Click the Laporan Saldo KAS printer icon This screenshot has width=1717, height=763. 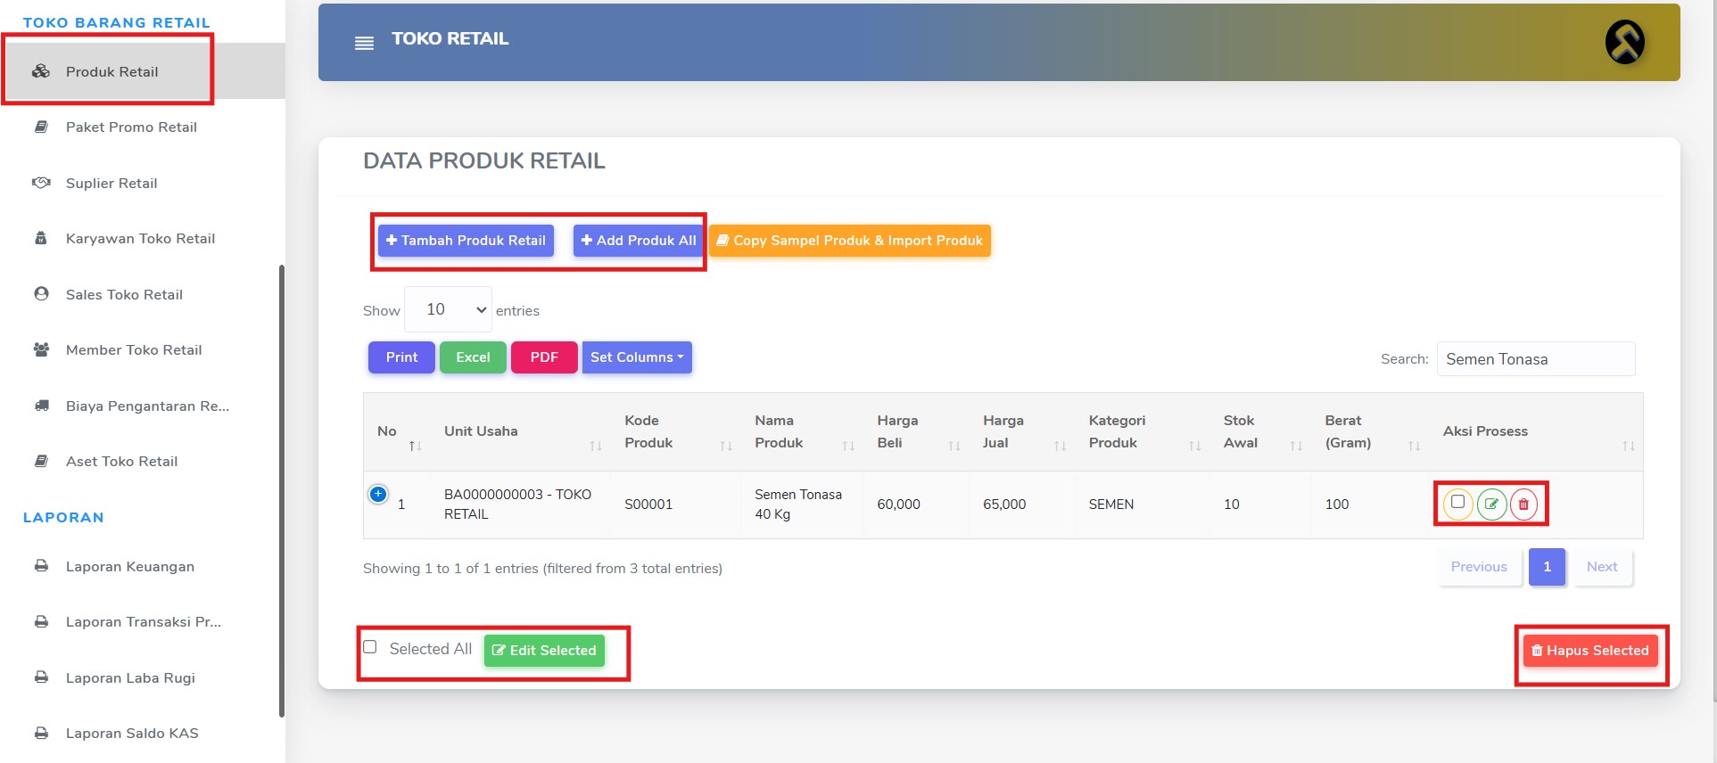41,733
